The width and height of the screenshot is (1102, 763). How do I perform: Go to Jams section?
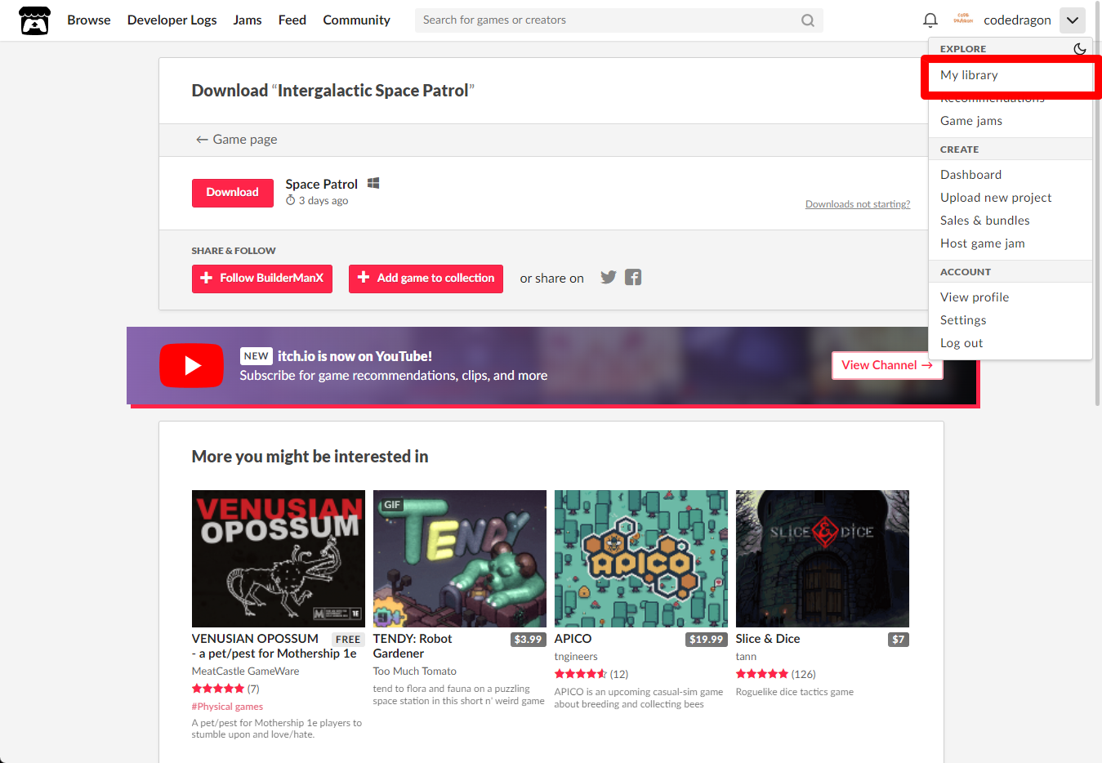coord(248,20)
